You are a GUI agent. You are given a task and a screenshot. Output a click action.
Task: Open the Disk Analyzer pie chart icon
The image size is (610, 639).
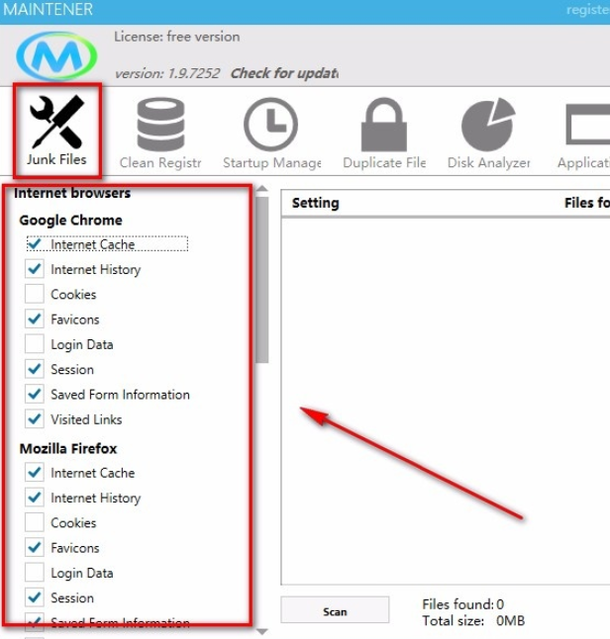pos(488,125)
